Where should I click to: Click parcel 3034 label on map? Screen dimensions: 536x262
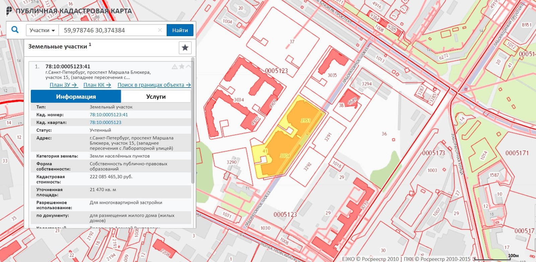pos(239,100)
